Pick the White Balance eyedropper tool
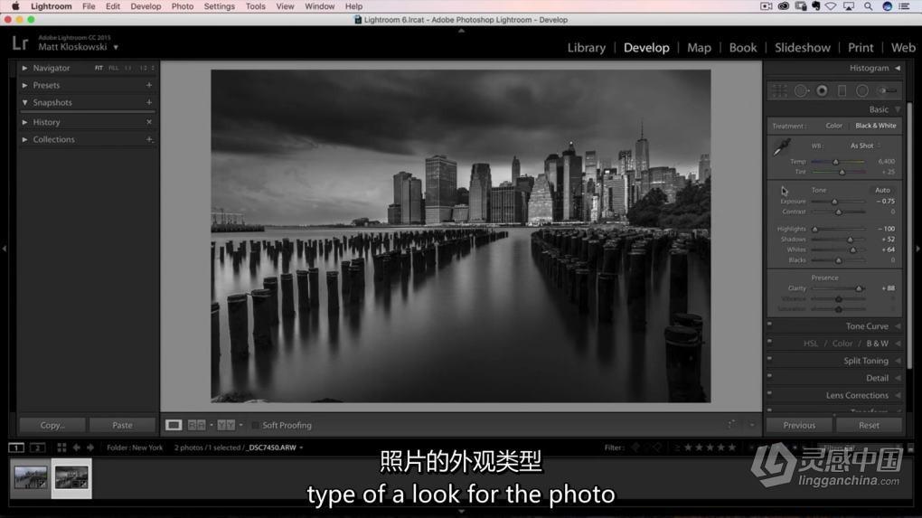 782,147
